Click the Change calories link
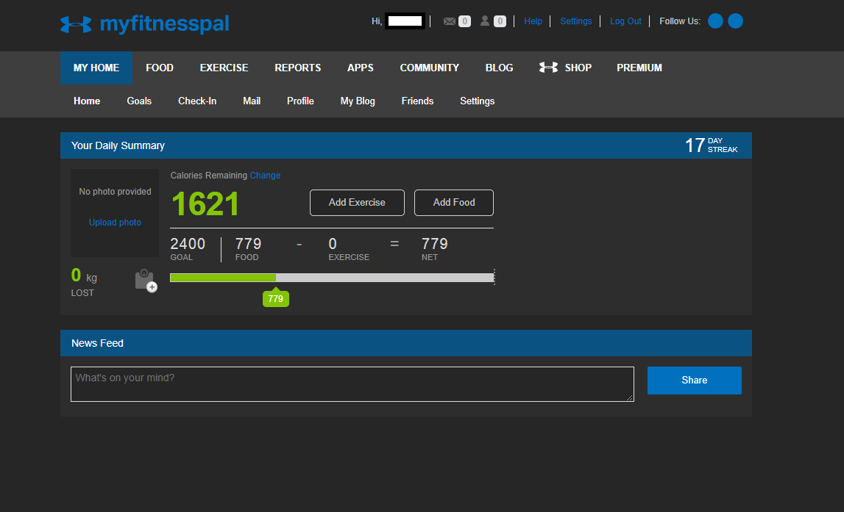 [x=265, y=176]
